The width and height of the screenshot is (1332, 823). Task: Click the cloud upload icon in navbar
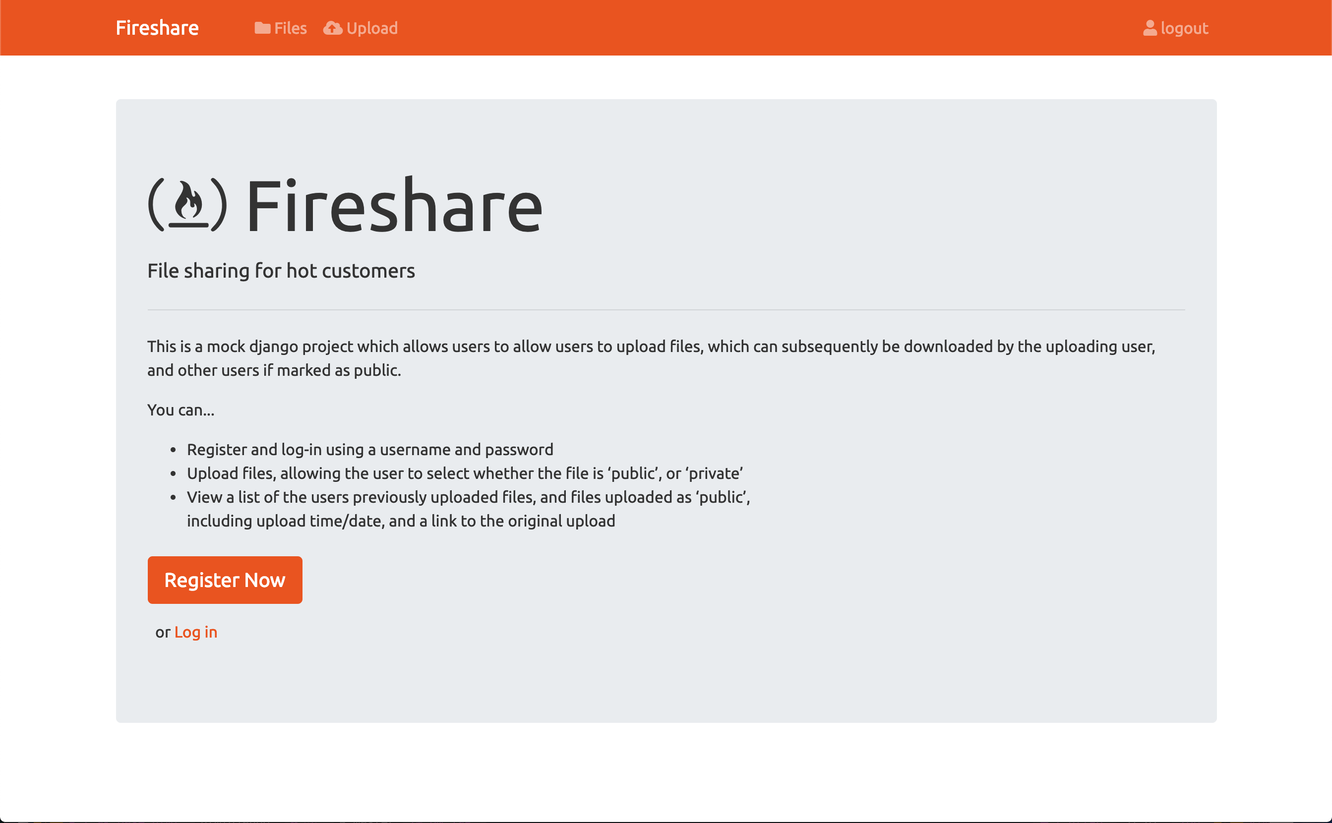coord(333,28)
